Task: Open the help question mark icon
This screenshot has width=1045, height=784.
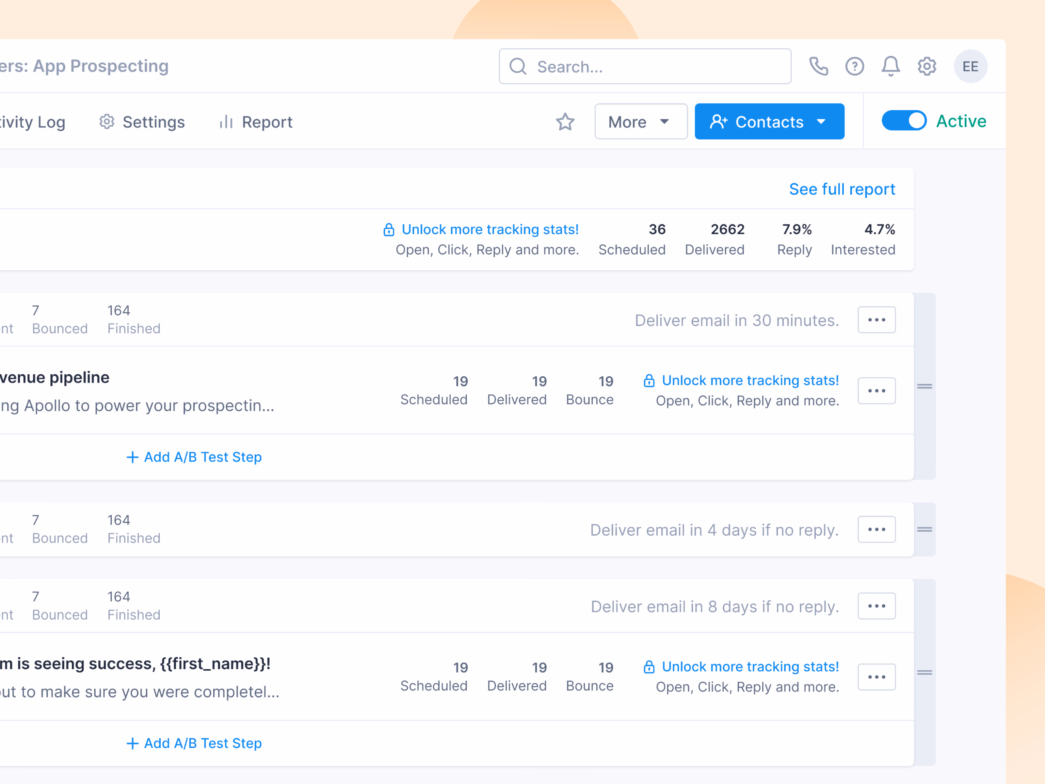Action: [x=854, y=67]
